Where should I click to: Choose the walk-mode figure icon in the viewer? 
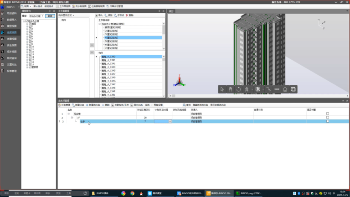point(247,89)
